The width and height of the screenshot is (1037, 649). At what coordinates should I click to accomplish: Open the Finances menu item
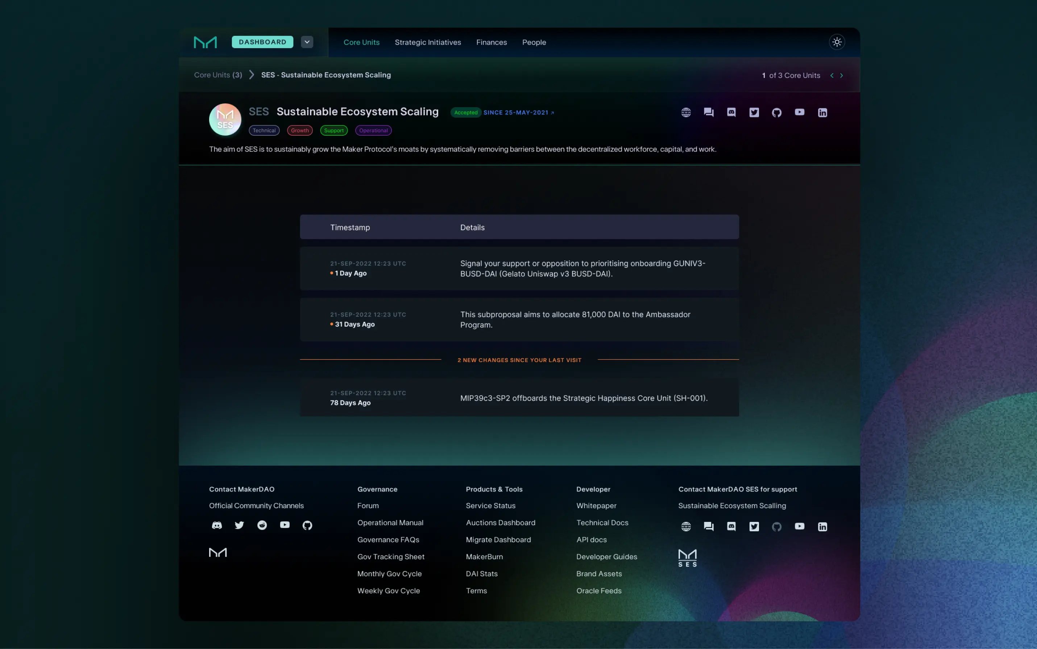point(491,42)
